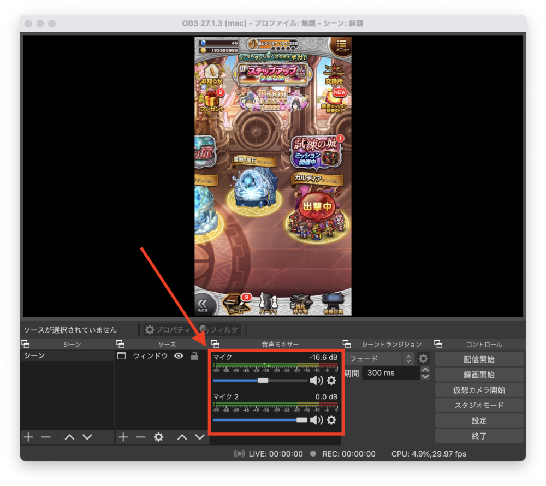Click the メニュー button in the game preview
546x486 pixels.
pos(342,46)
